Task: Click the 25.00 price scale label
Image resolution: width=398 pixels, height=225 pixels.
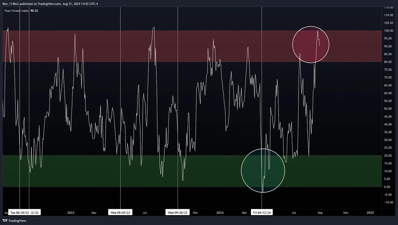Action: pos(388,148)
